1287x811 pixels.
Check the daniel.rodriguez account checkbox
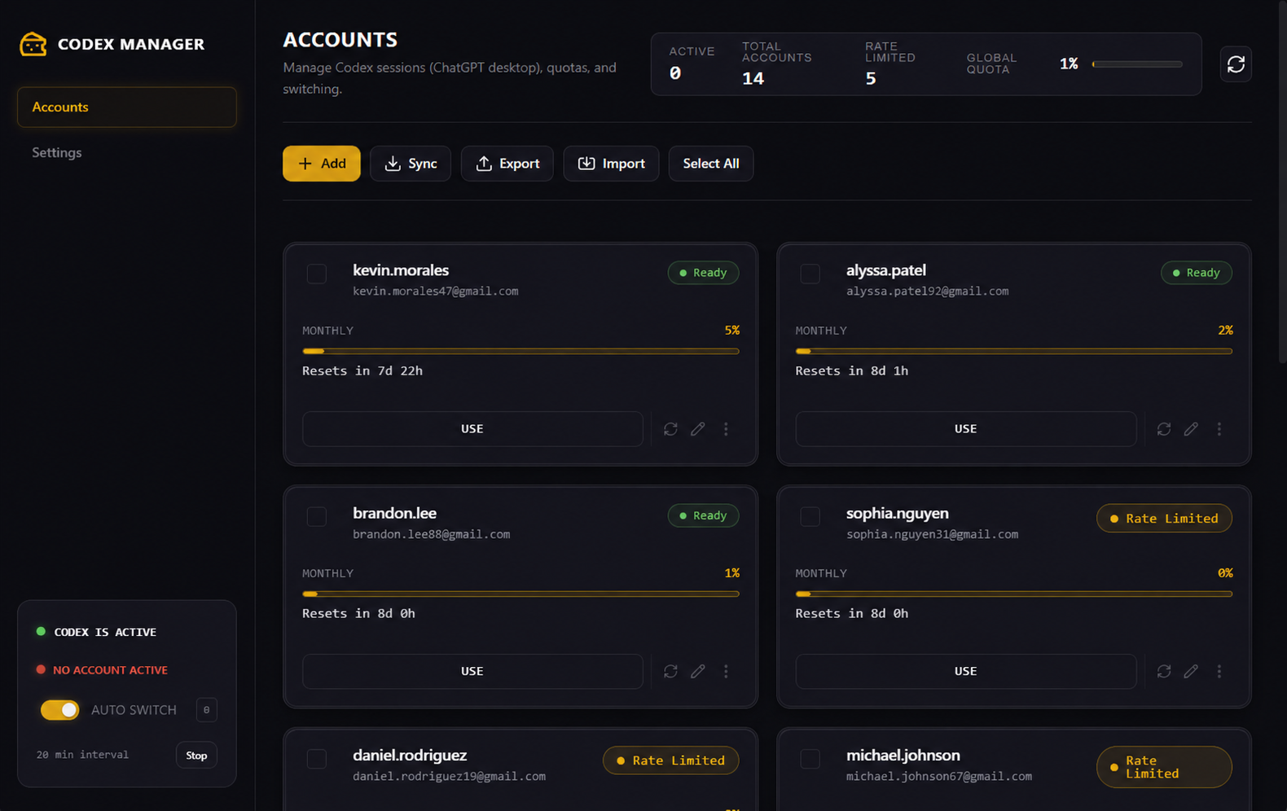pos(317,759)
